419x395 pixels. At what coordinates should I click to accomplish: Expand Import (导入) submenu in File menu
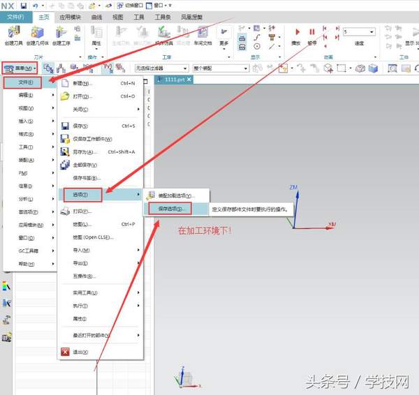pyautogui.click(x=100, y=251)
